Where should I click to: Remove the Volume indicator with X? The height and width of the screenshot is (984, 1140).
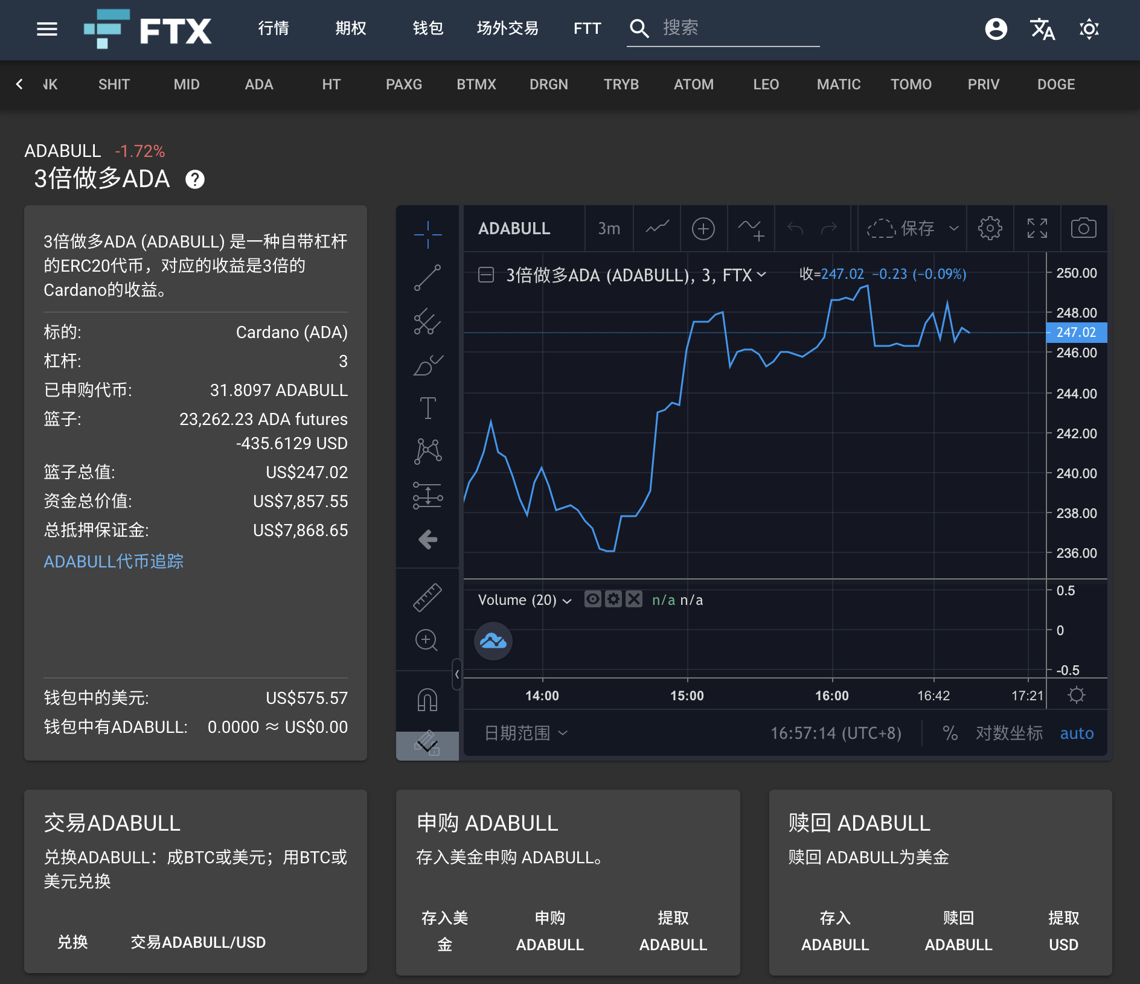tap(634, 599)
